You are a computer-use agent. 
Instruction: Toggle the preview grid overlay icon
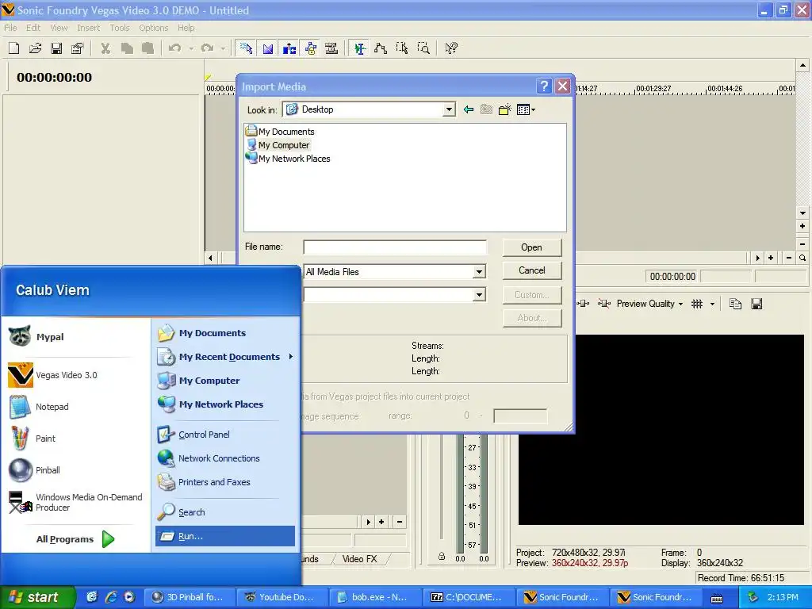(697, 304)
